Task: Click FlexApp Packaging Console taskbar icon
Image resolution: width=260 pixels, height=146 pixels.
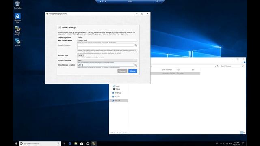Action: pos(94,144)
